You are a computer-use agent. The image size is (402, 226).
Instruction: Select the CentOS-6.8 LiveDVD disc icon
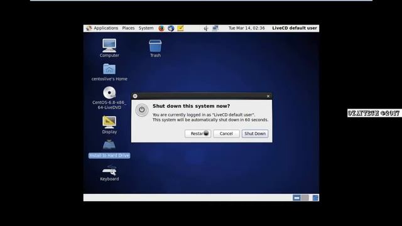pyautogui.click(x=109, y=98)
